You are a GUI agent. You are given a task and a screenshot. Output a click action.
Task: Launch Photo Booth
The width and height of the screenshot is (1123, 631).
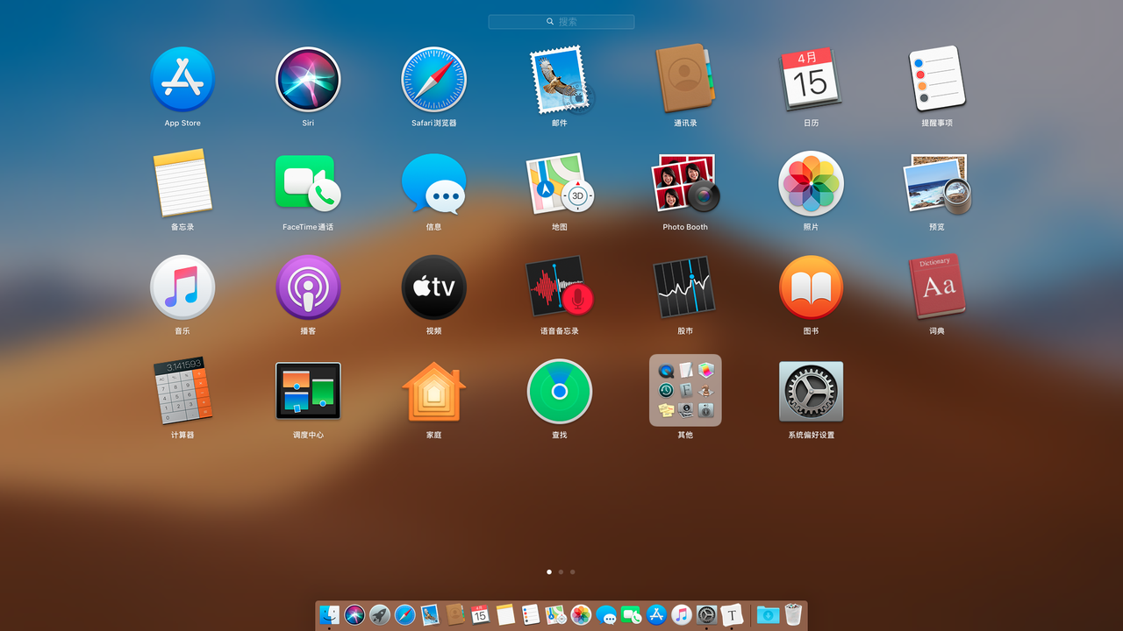pos(685,183)
